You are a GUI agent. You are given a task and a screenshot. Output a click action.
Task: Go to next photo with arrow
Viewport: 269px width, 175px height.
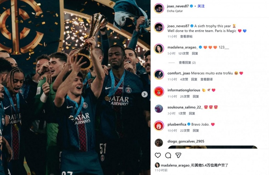coord(145,94)
